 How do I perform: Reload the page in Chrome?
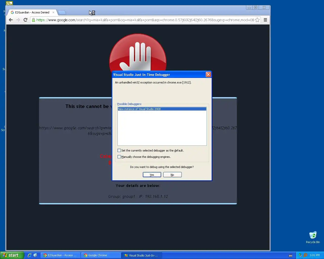pos(25,20)
